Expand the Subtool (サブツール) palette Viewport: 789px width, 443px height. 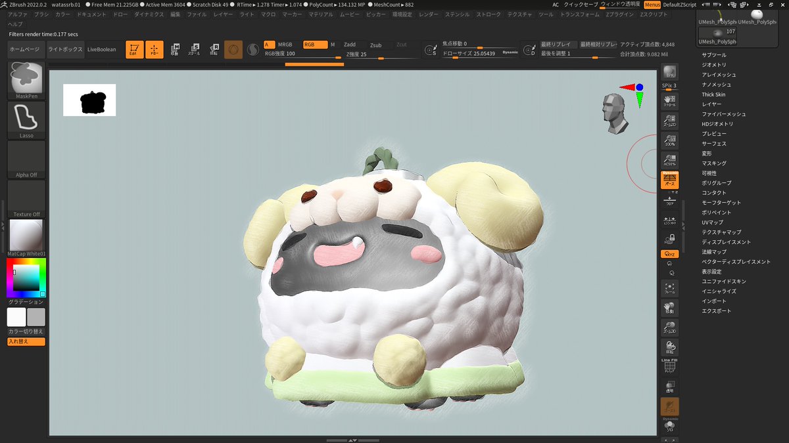714,55
